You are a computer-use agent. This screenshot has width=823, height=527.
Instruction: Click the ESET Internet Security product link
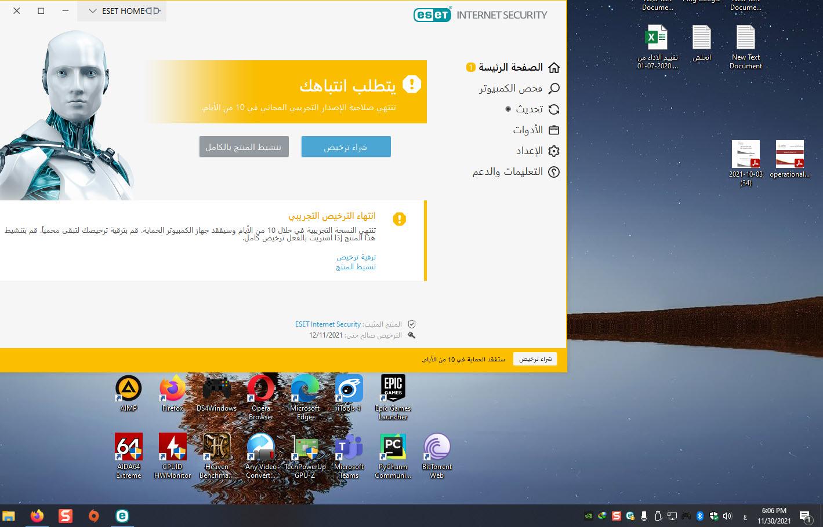pos(328,324)
